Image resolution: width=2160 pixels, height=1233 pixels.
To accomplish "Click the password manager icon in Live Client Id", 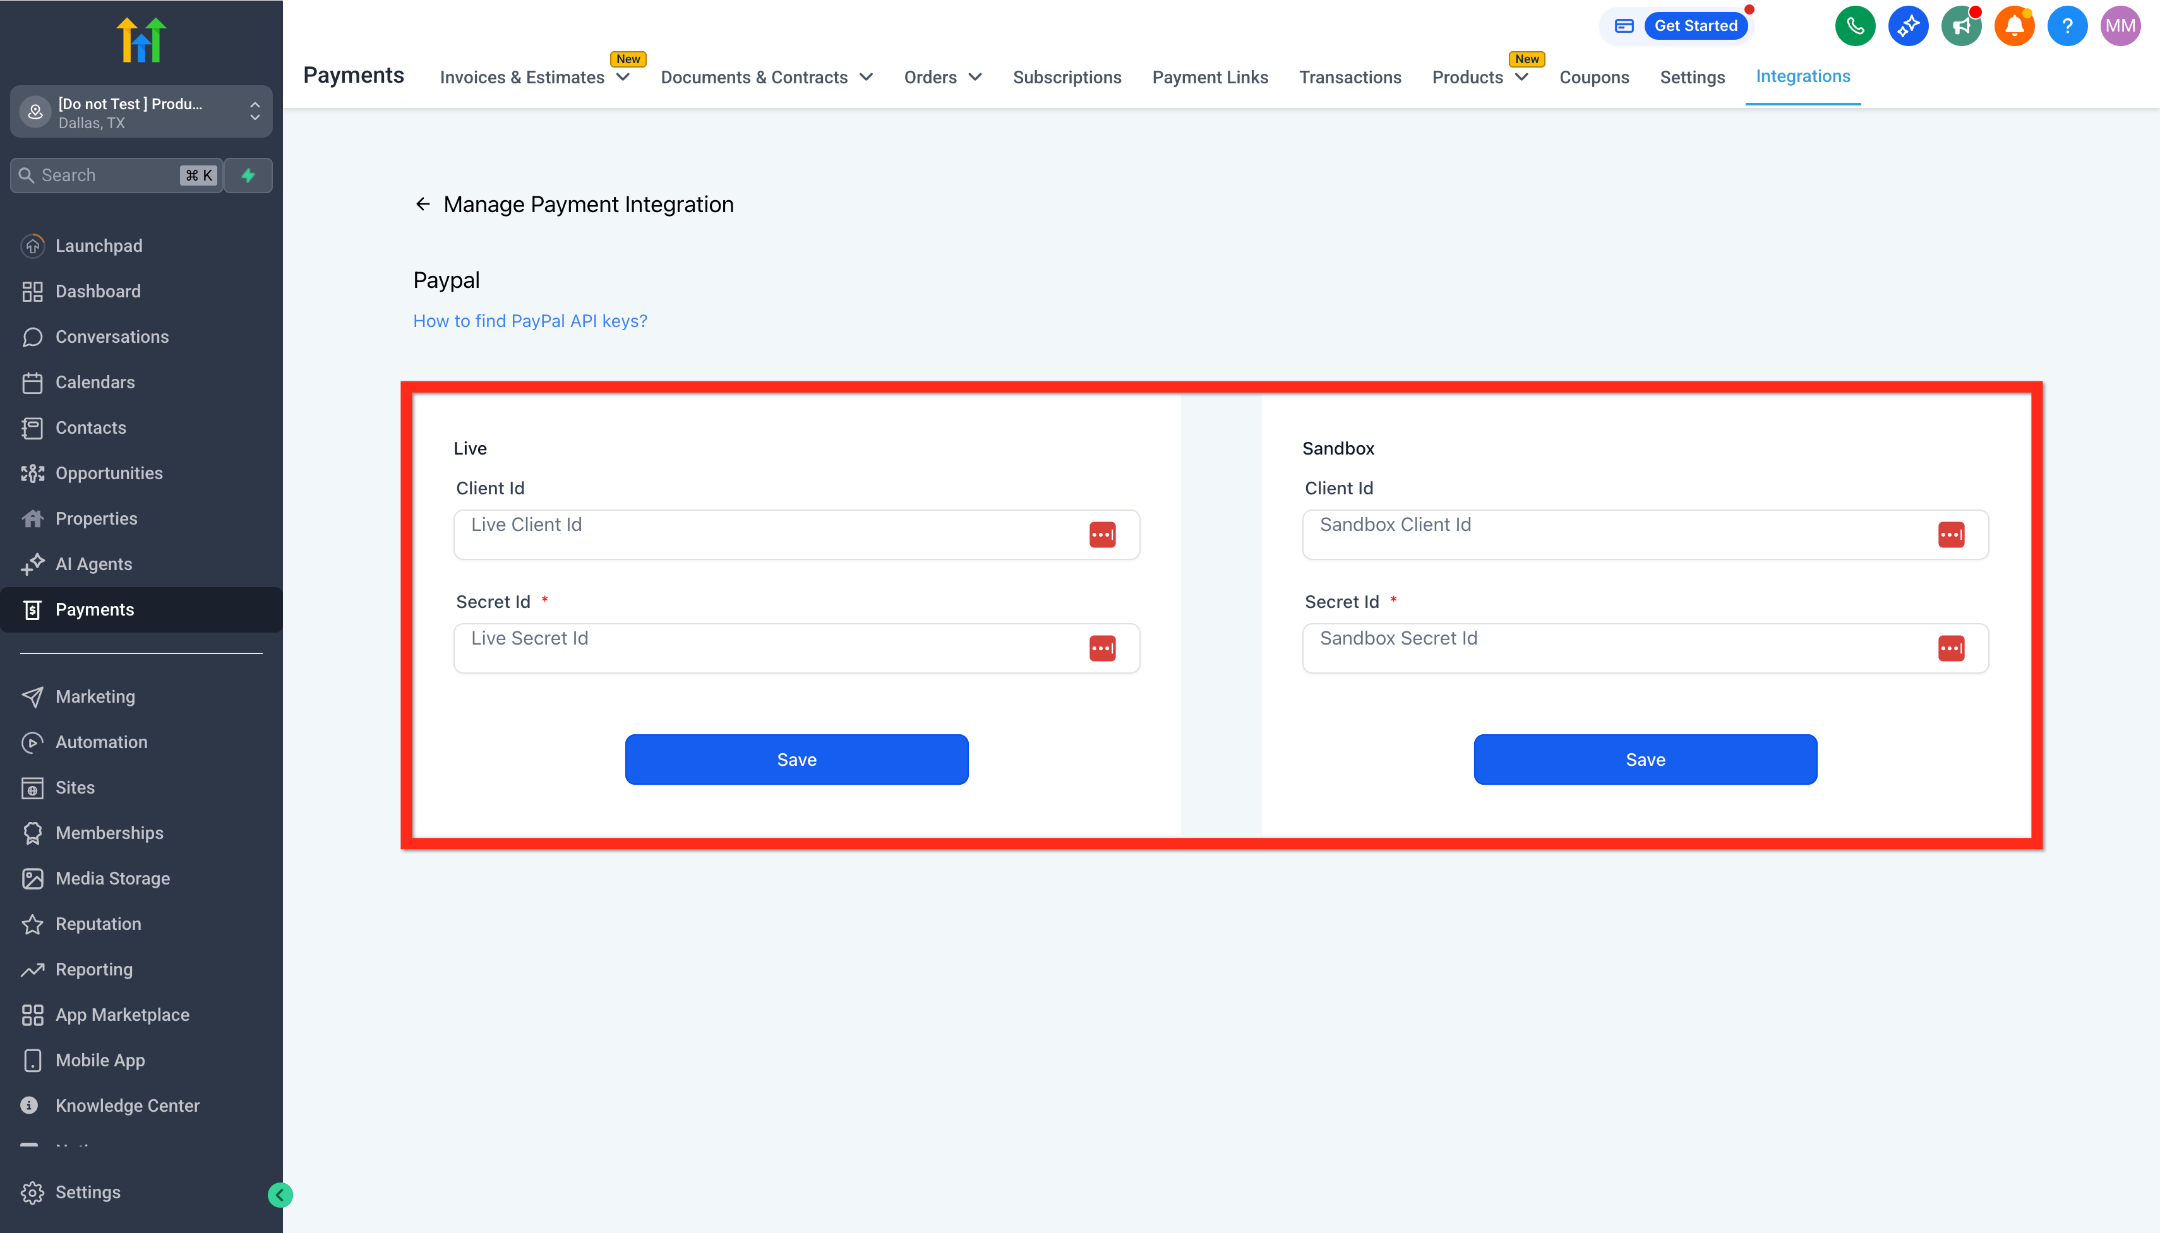I will click(x=1102, y=534).
